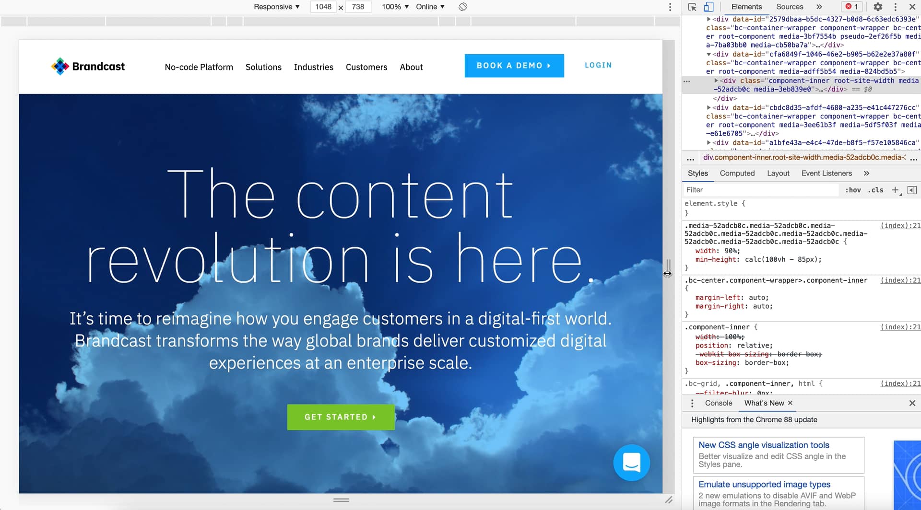The width and height of the screenshot is (921, 510).
Task: Select the What's New drawer tab
Action: (764, 404)
